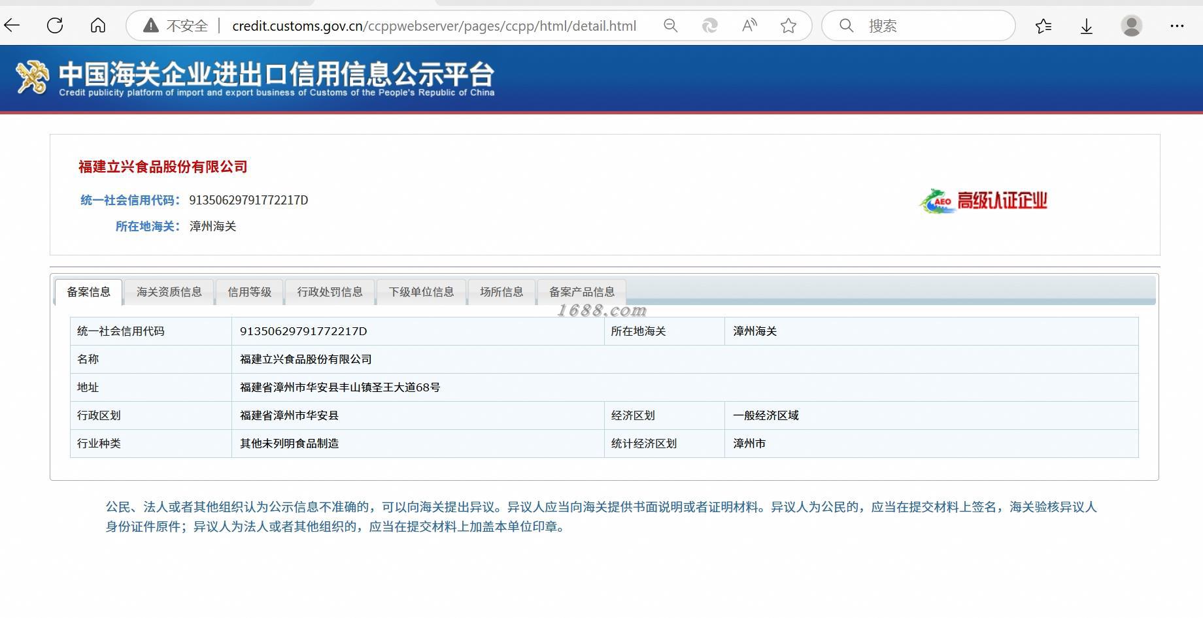Open the 备案产品信息 tab
This screenshot has height=618, width=1203.
(x=581, y=292)
